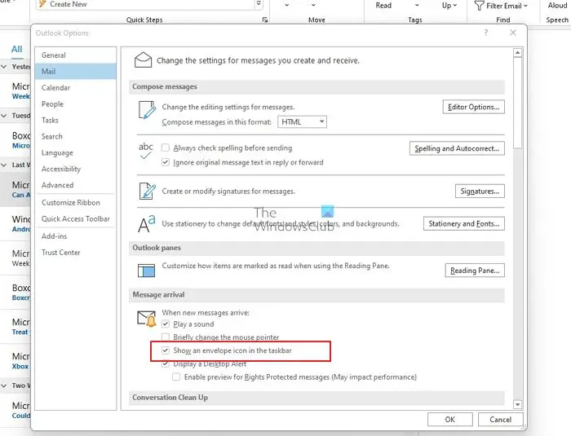Image resolution: width=571 pixels, height=436 pixels.
Task: Open the People options category
Action: tap(76, 104)
